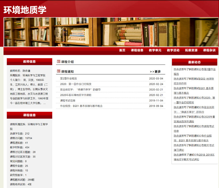
Task: Open 首页 in the navigation bar
Action: 122,51
